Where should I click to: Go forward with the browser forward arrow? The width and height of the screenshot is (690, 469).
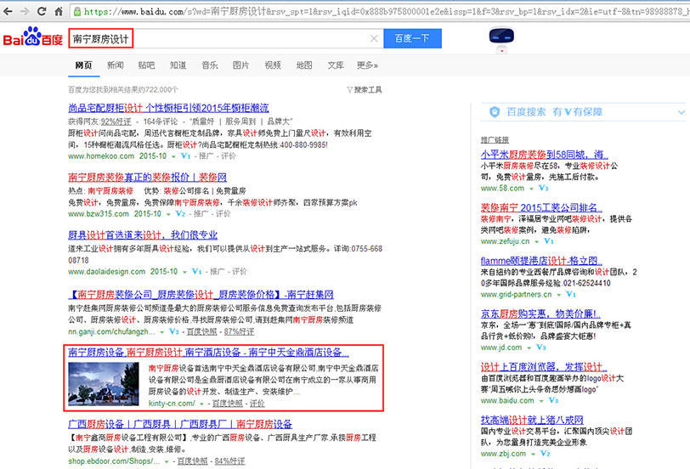click(x=25, y=11)
